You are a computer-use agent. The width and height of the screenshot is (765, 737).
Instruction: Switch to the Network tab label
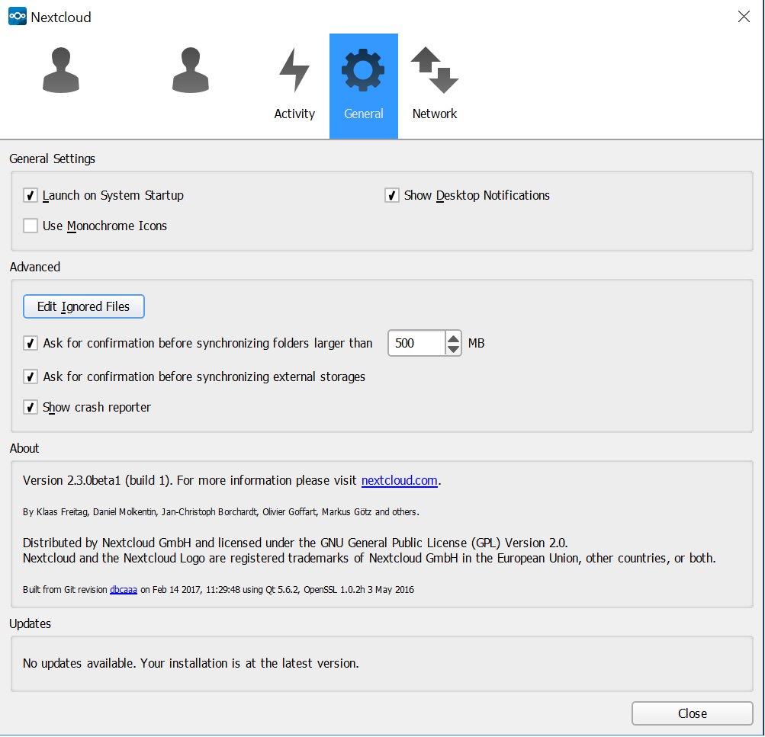click(x=434, y=114)
